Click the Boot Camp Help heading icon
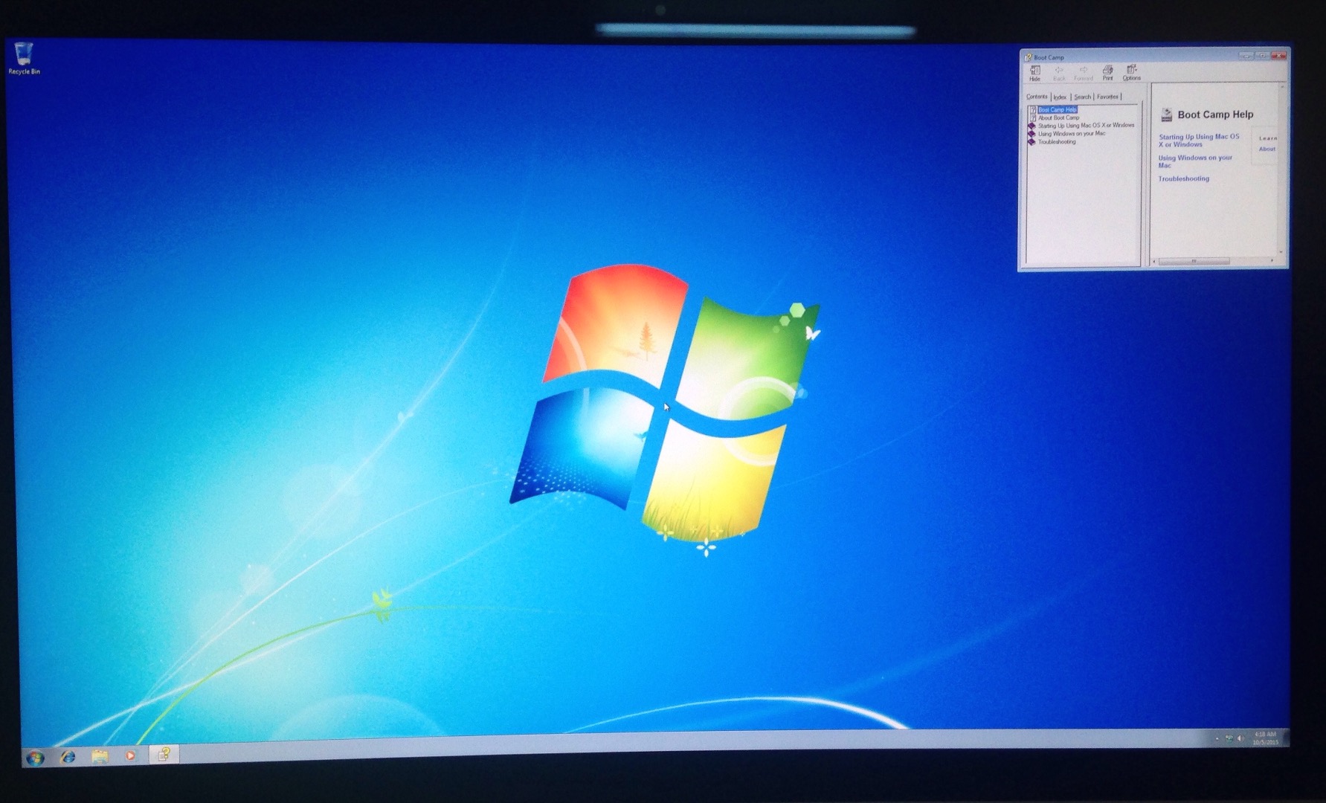The width and height of the screenshot is (1326, 803). pyautogui.click(x=1166, y=115)
